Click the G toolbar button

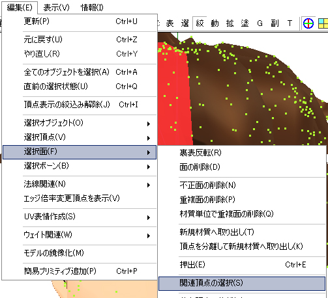coord(260,23)
